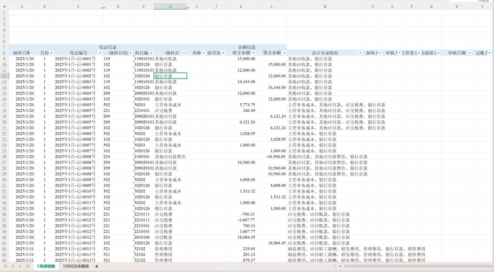Open filter dropdown for 原币金额 column
Image resolution: width=494 pixels, height=272 pixels.
pyautogui.click(x=223, y=53)
